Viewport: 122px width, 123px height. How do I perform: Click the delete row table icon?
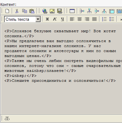click(x=97, y=11)
